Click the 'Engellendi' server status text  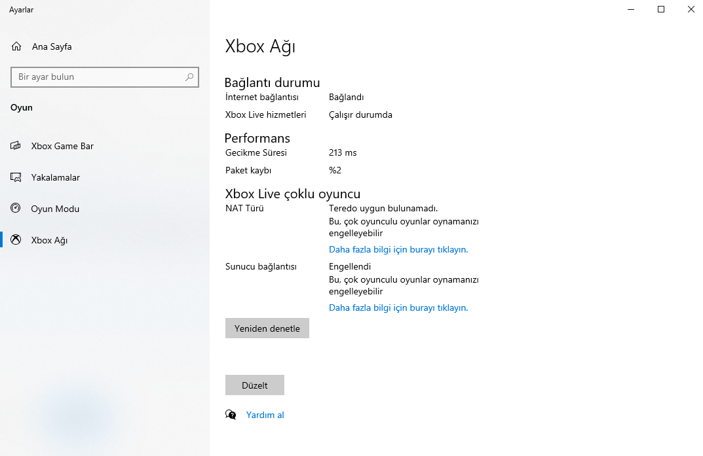tap(350, 266)
